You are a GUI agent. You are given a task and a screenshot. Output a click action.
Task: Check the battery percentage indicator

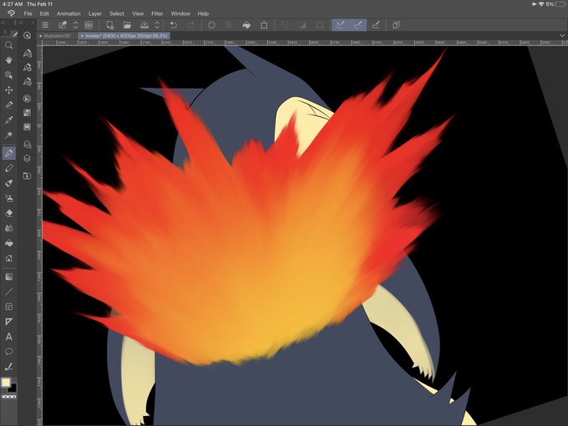pos(550,4)
